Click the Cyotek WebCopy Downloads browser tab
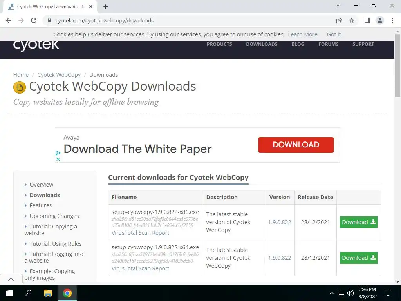 point(50,7)
